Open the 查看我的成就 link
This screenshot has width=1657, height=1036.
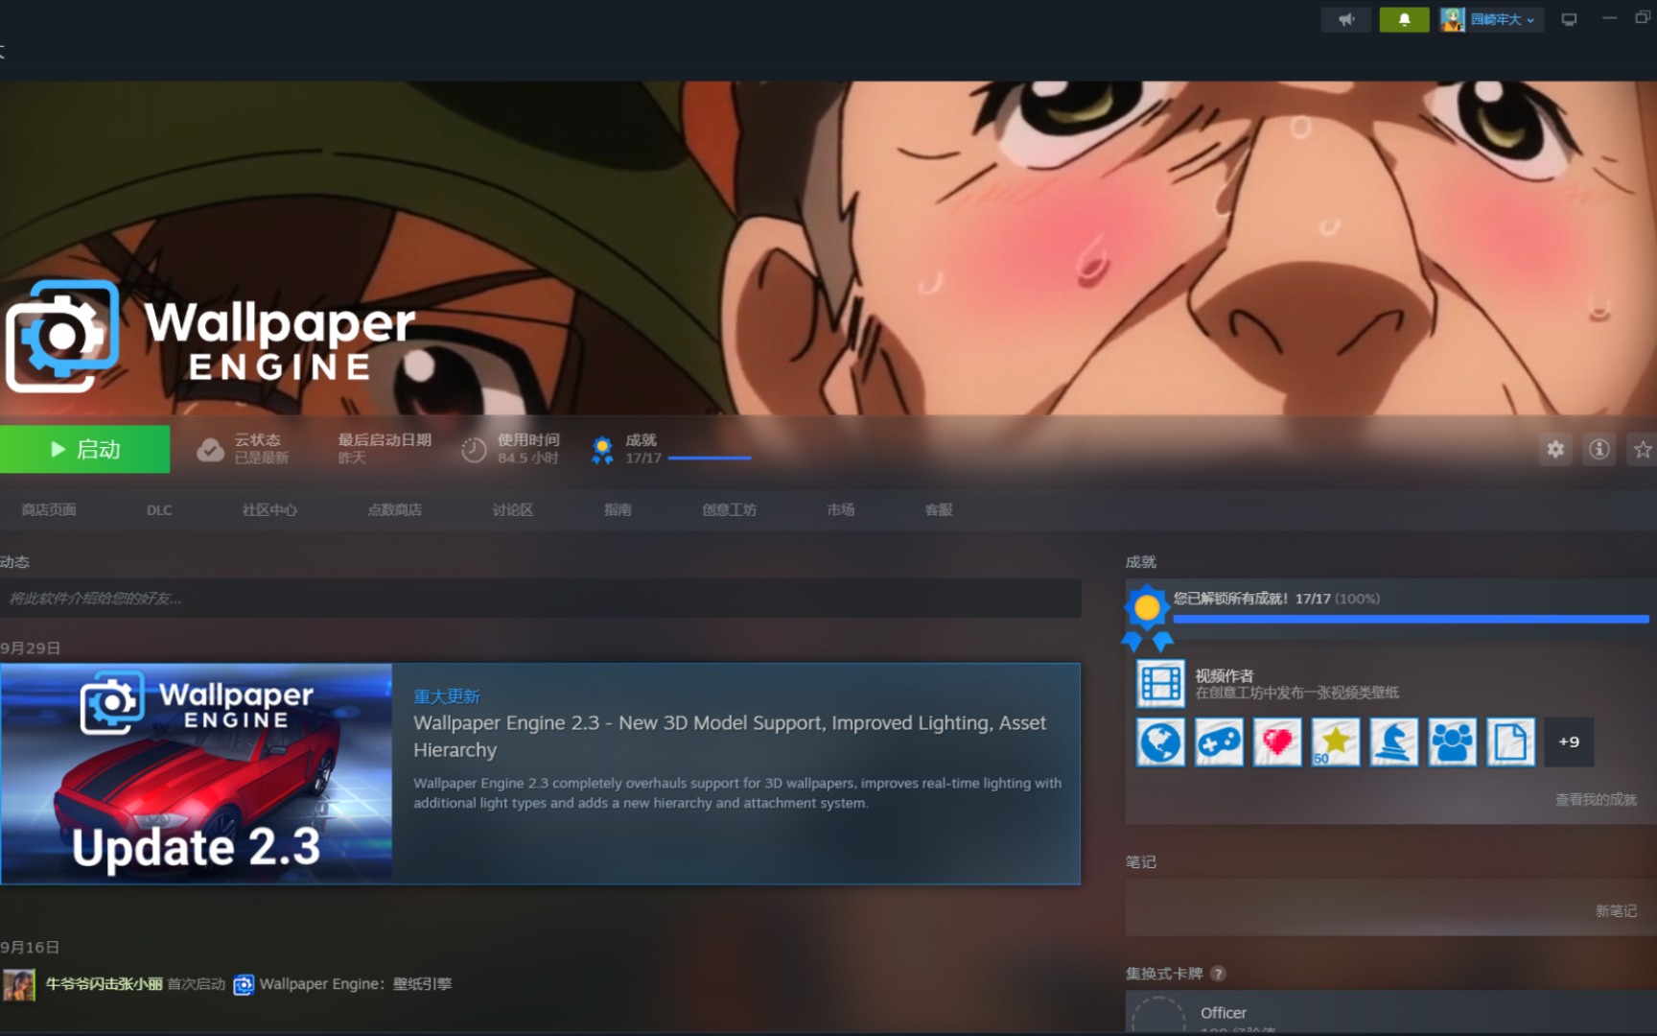(1596, 799)
